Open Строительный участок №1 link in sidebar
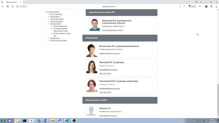Image resolution: width=219 pixels, height=123 pixels. pos(62,35)
